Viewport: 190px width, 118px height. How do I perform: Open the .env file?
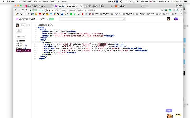(20, 43)
